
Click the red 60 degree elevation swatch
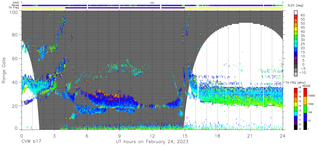(296, 15)
